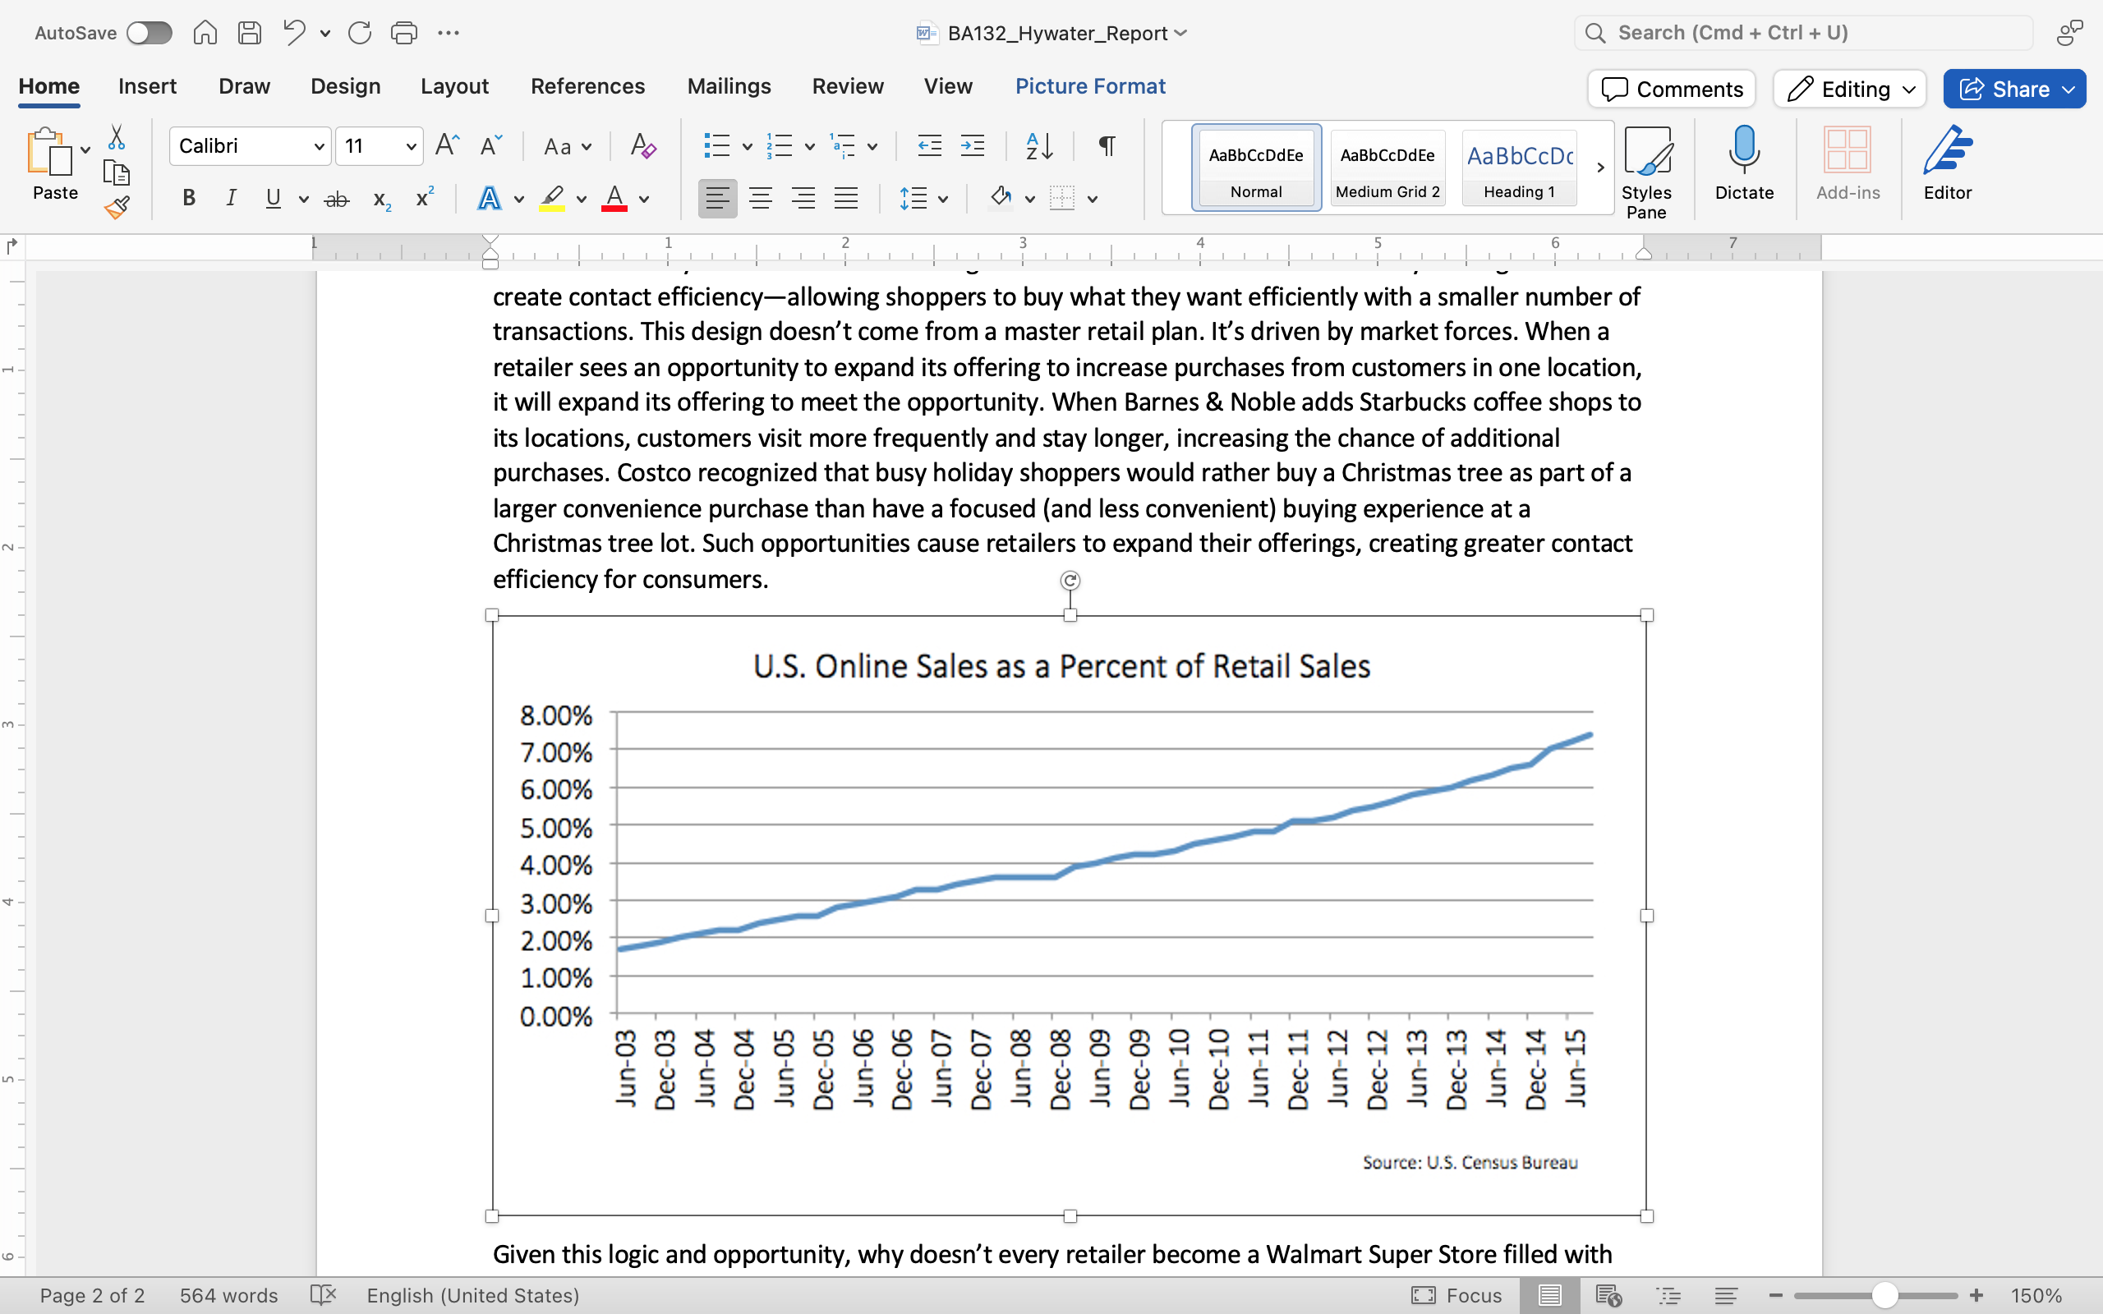Toggle Italic formatting
This screenshot has width=2103, height=1314.
pyautogui.click(x=230, y=198)
